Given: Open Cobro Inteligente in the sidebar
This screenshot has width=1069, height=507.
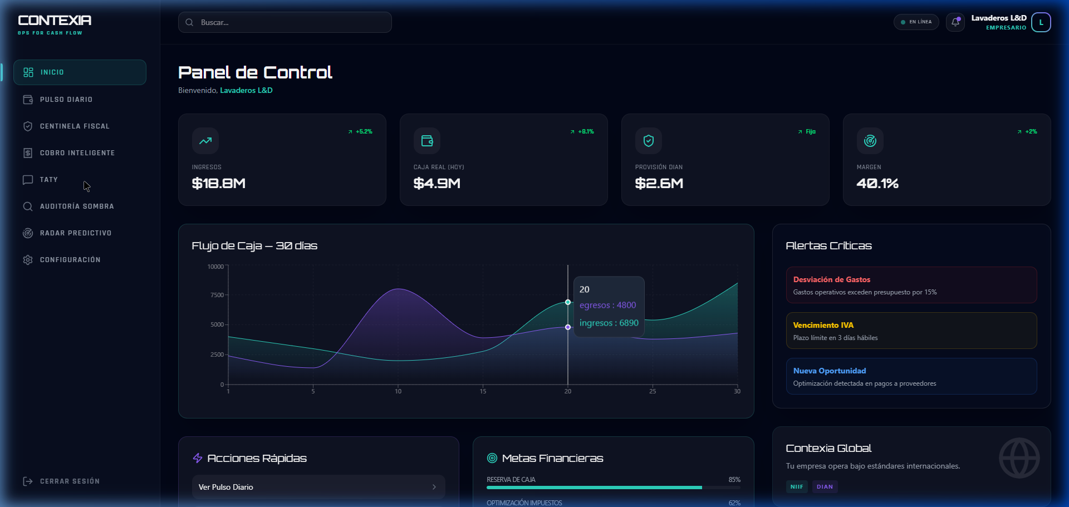Looking at the screenshot, I should [77, 153].
